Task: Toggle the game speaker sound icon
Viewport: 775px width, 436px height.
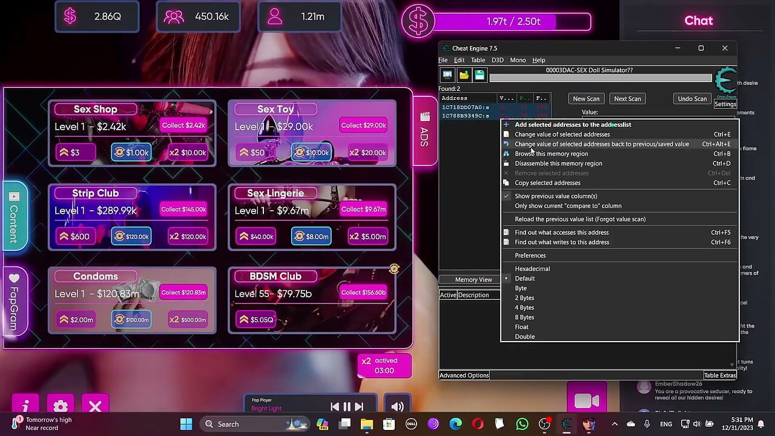Action: [397, 407]
